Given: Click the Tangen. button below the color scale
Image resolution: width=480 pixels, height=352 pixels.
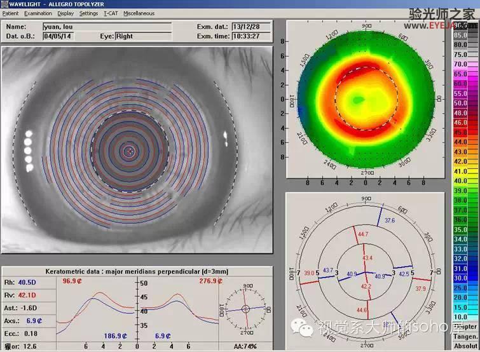Looking at the screenshot, I should [x=465, y=336].
